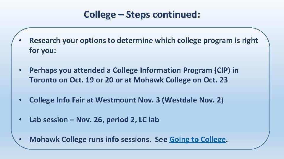
Task: Open the "Going to College" hyperlink
Action: tap(197, 140)
